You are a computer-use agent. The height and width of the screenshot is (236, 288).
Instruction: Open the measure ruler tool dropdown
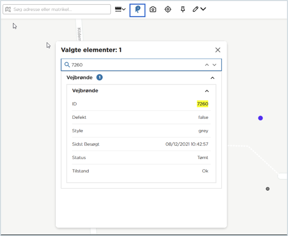coord(120,9)
